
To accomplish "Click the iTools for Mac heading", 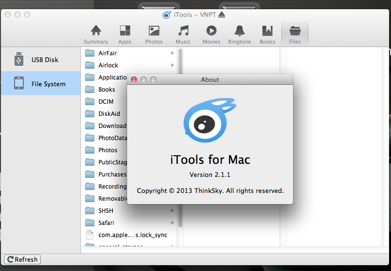I will (x=210, y=159).
